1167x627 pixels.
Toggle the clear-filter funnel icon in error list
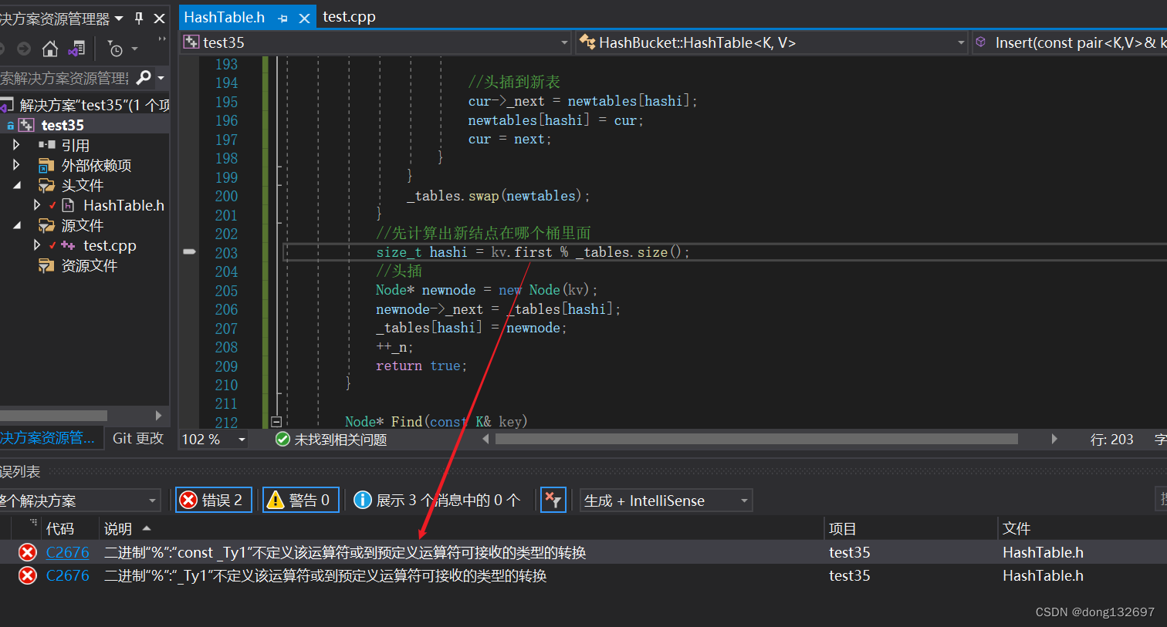point(553,500)
